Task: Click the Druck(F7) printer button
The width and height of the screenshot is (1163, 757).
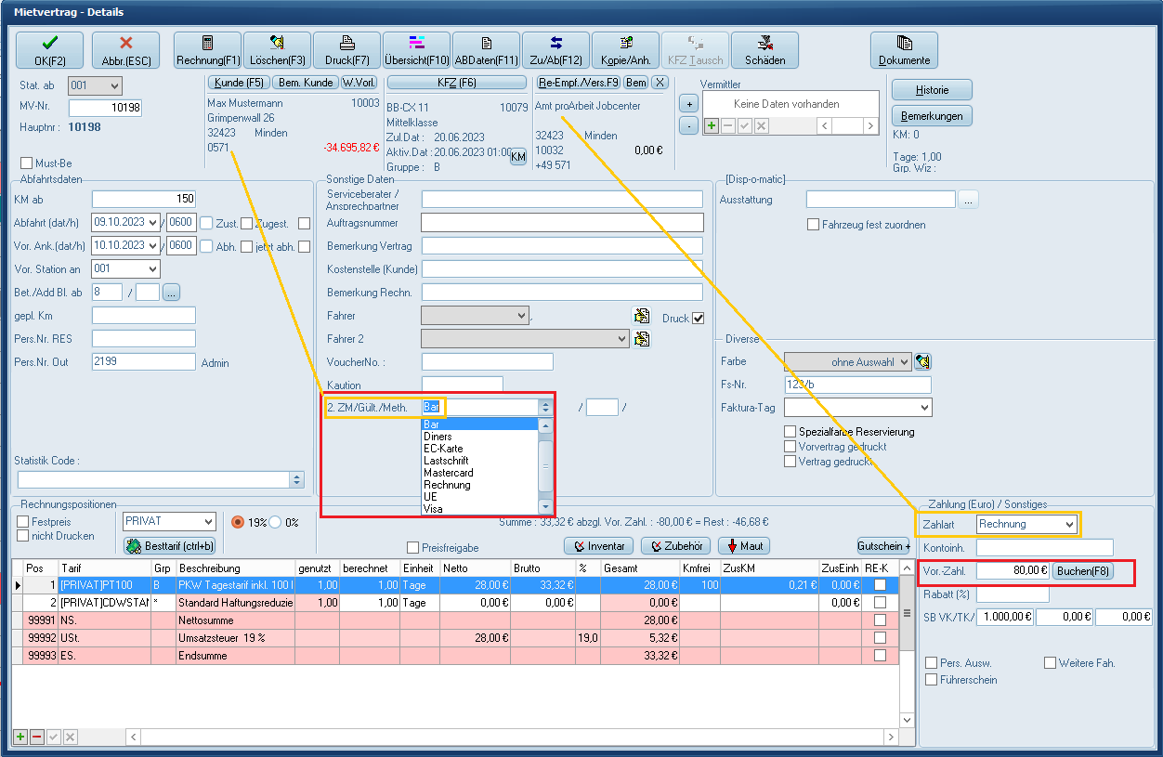Action: (x=346, y=50)
